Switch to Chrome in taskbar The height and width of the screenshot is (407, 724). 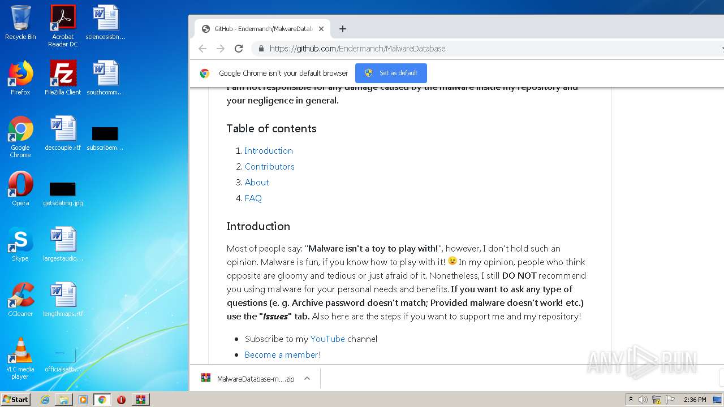coord(102,400)
